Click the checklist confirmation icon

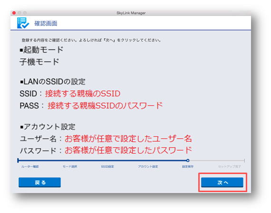click(23, 23)
